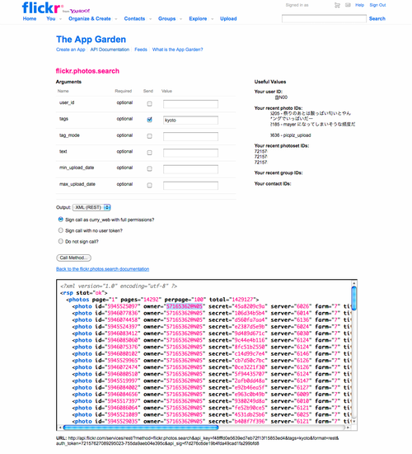Viewport: 412px width, 454px height.
Task: Go back to flickr.photos.search documentation
Action: coord(103,269)
